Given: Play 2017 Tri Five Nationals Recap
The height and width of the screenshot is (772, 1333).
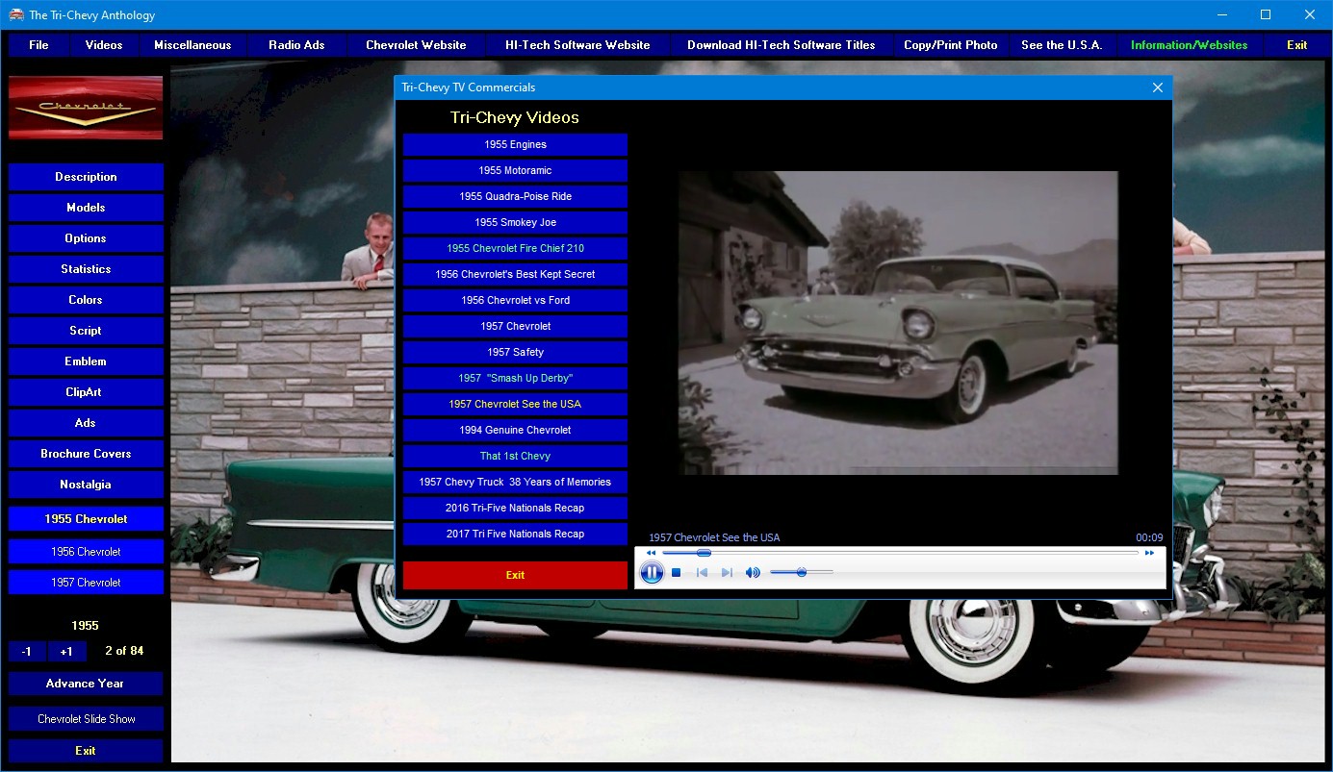Looking at the screenshot, I should click(515, 534).
